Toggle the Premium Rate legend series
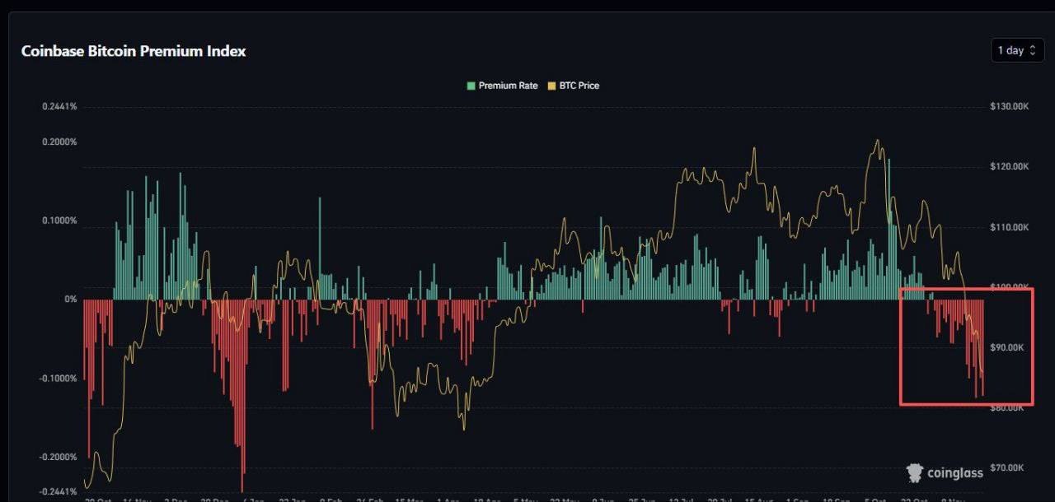The height and width of the screenshot is (502, 1055). pos(502,86)
